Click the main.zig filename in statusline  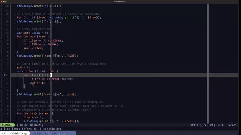pyautogui.click(x=37, y=125)
